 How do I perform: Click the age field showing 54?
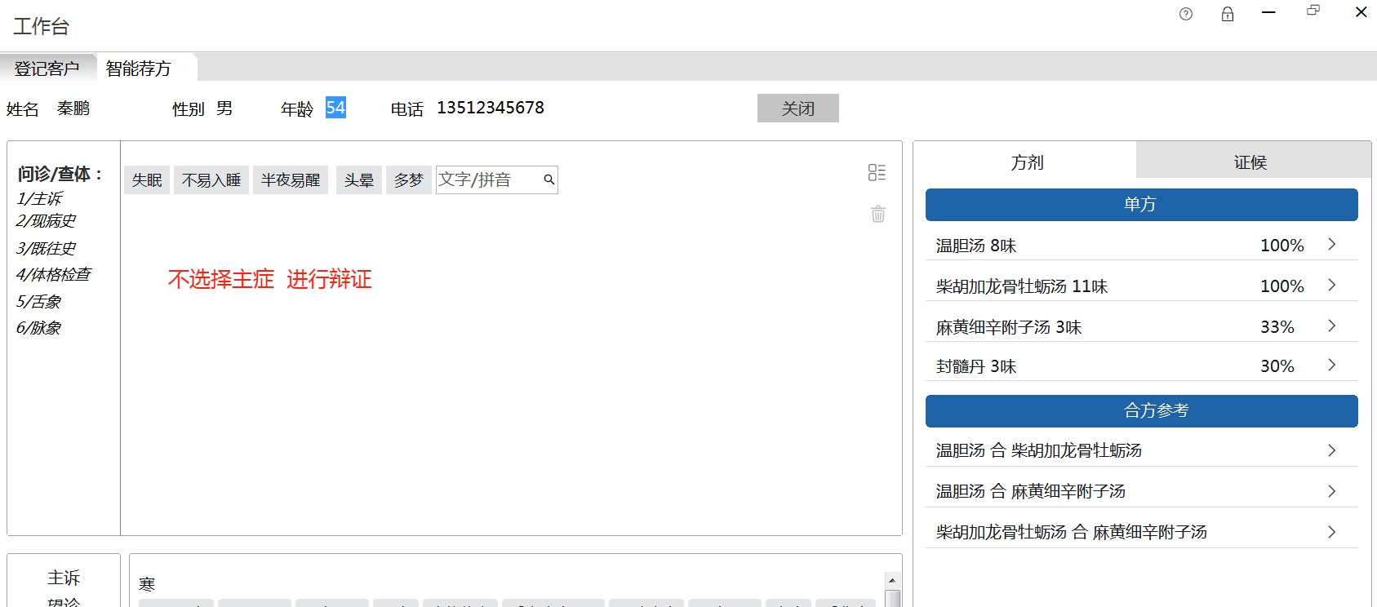[x=335, y=108]
